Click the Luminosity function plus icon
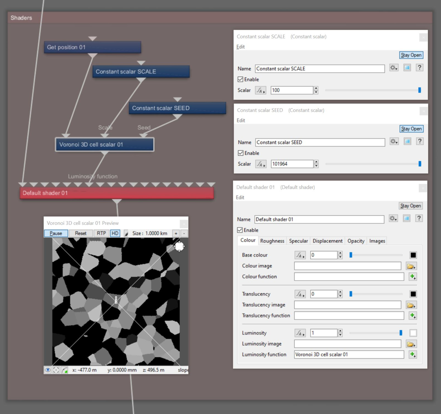Image resolution: width=441 pixels, height=414 pixels. point(413,354)
